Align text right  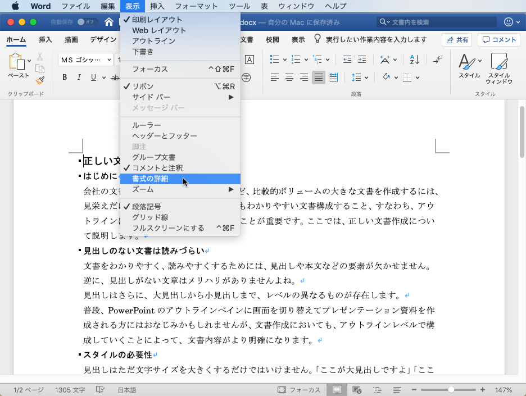pyautogui.click(x=304, y=78)
